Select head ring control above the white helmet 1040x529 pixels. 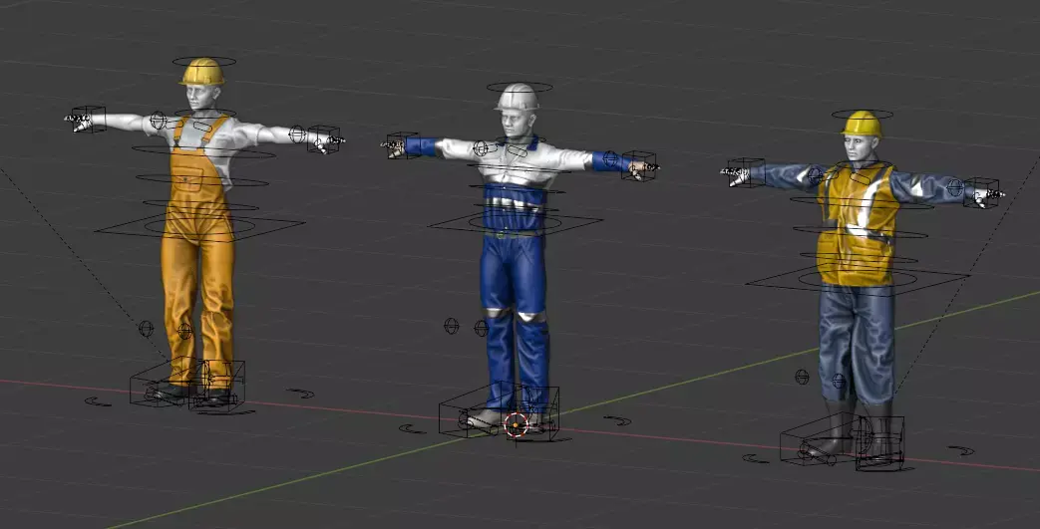(520, 87)
